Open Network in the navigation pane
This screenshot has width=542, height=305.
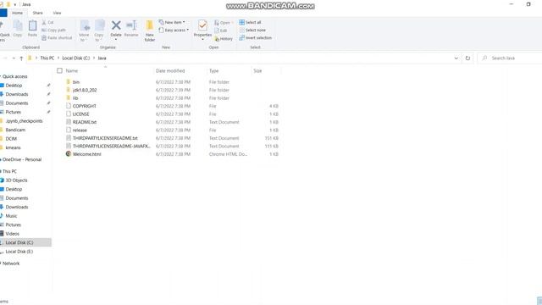[11, 263]
